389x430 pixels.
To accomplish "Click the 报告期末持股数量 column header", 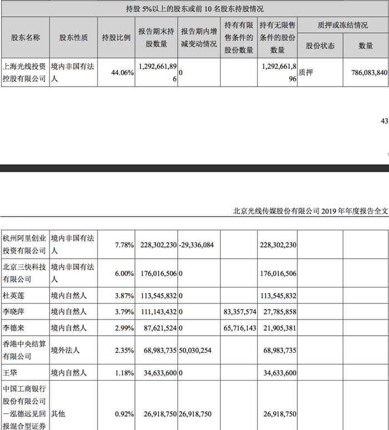I will (x=156, y=38).
